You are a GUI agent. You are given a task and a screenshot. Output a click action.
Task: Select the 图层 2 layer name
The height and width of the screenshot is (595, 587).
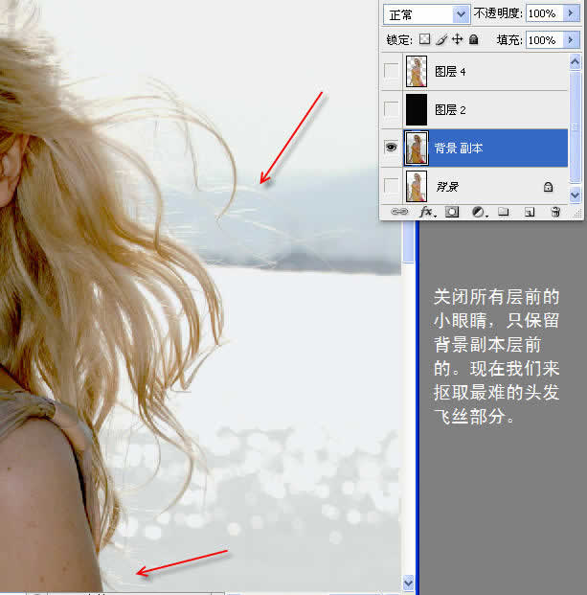click(x=450, y=109)
